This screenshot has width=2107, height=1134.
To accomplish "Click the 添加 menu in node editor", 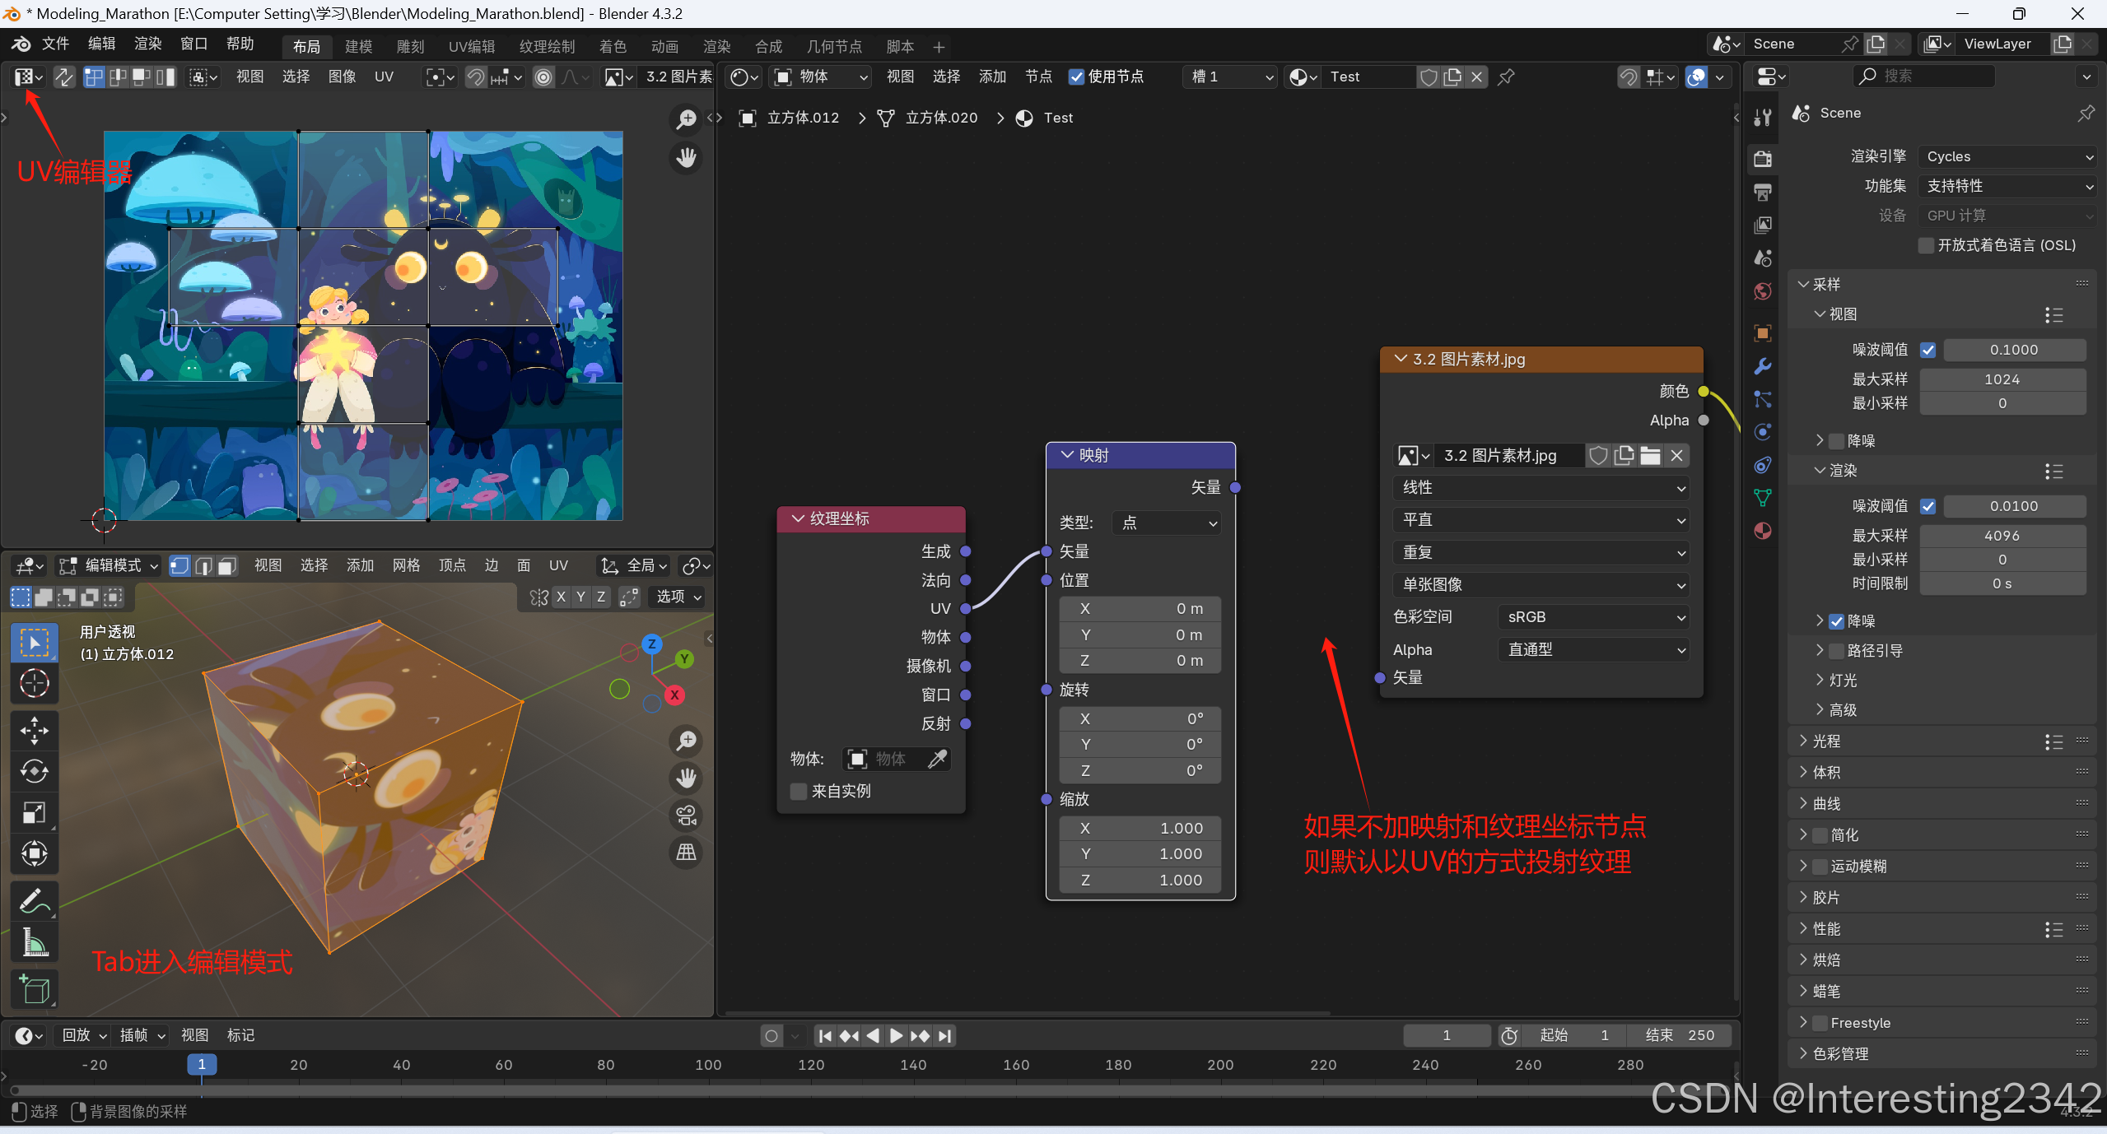I will pyautogui.click(x=991, y=77).
